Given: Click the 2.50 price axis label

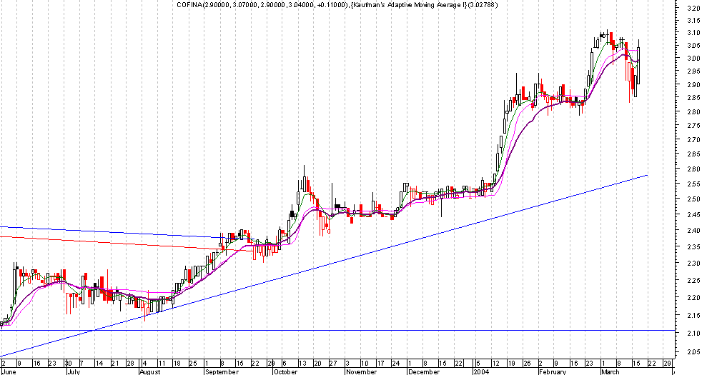Looking at the screenshot, I should point(693,199).
